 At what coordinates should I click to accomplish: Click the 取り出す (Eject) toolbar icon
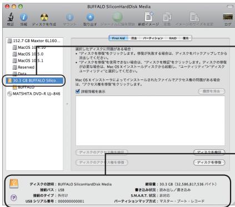(90, 17)
